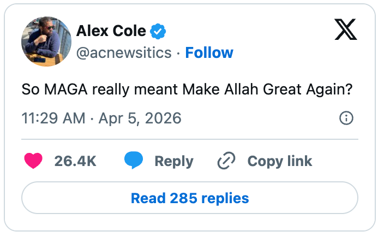Open Alex Cole's profile picture
This screenshot has width=390, height=237.
[46, 42]
